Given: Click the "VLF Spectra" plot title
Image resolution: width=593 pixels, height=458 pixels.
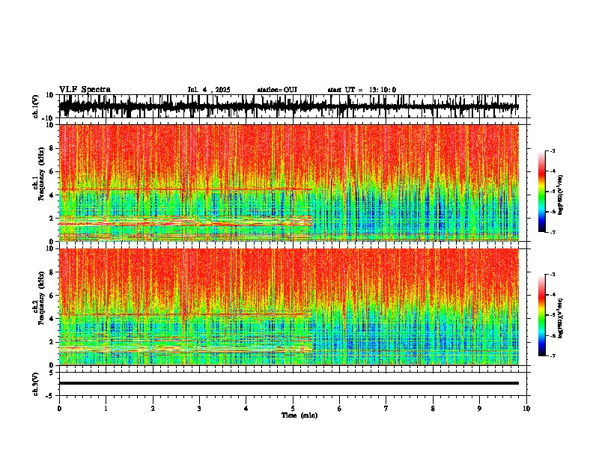Looking at the screenshot, I should pyautogui.click(x=85, y=90).
